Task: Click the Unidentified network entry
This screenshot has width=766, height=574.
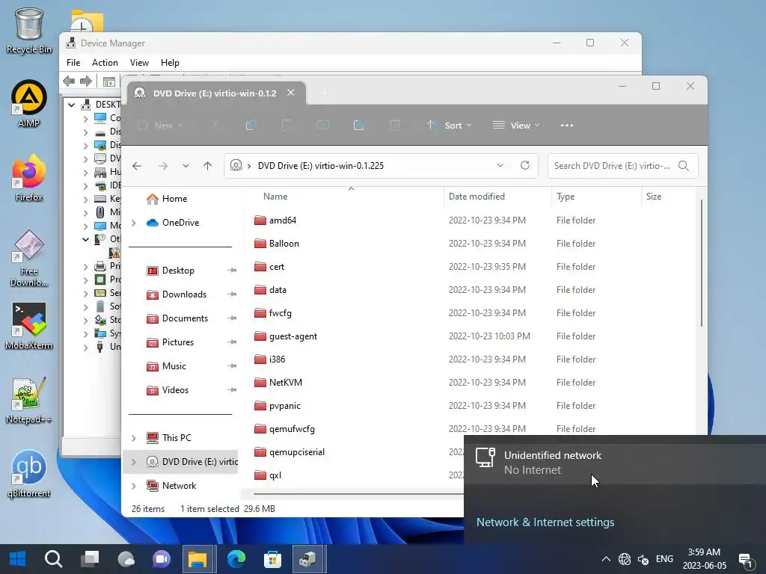Action: (615, 462)
